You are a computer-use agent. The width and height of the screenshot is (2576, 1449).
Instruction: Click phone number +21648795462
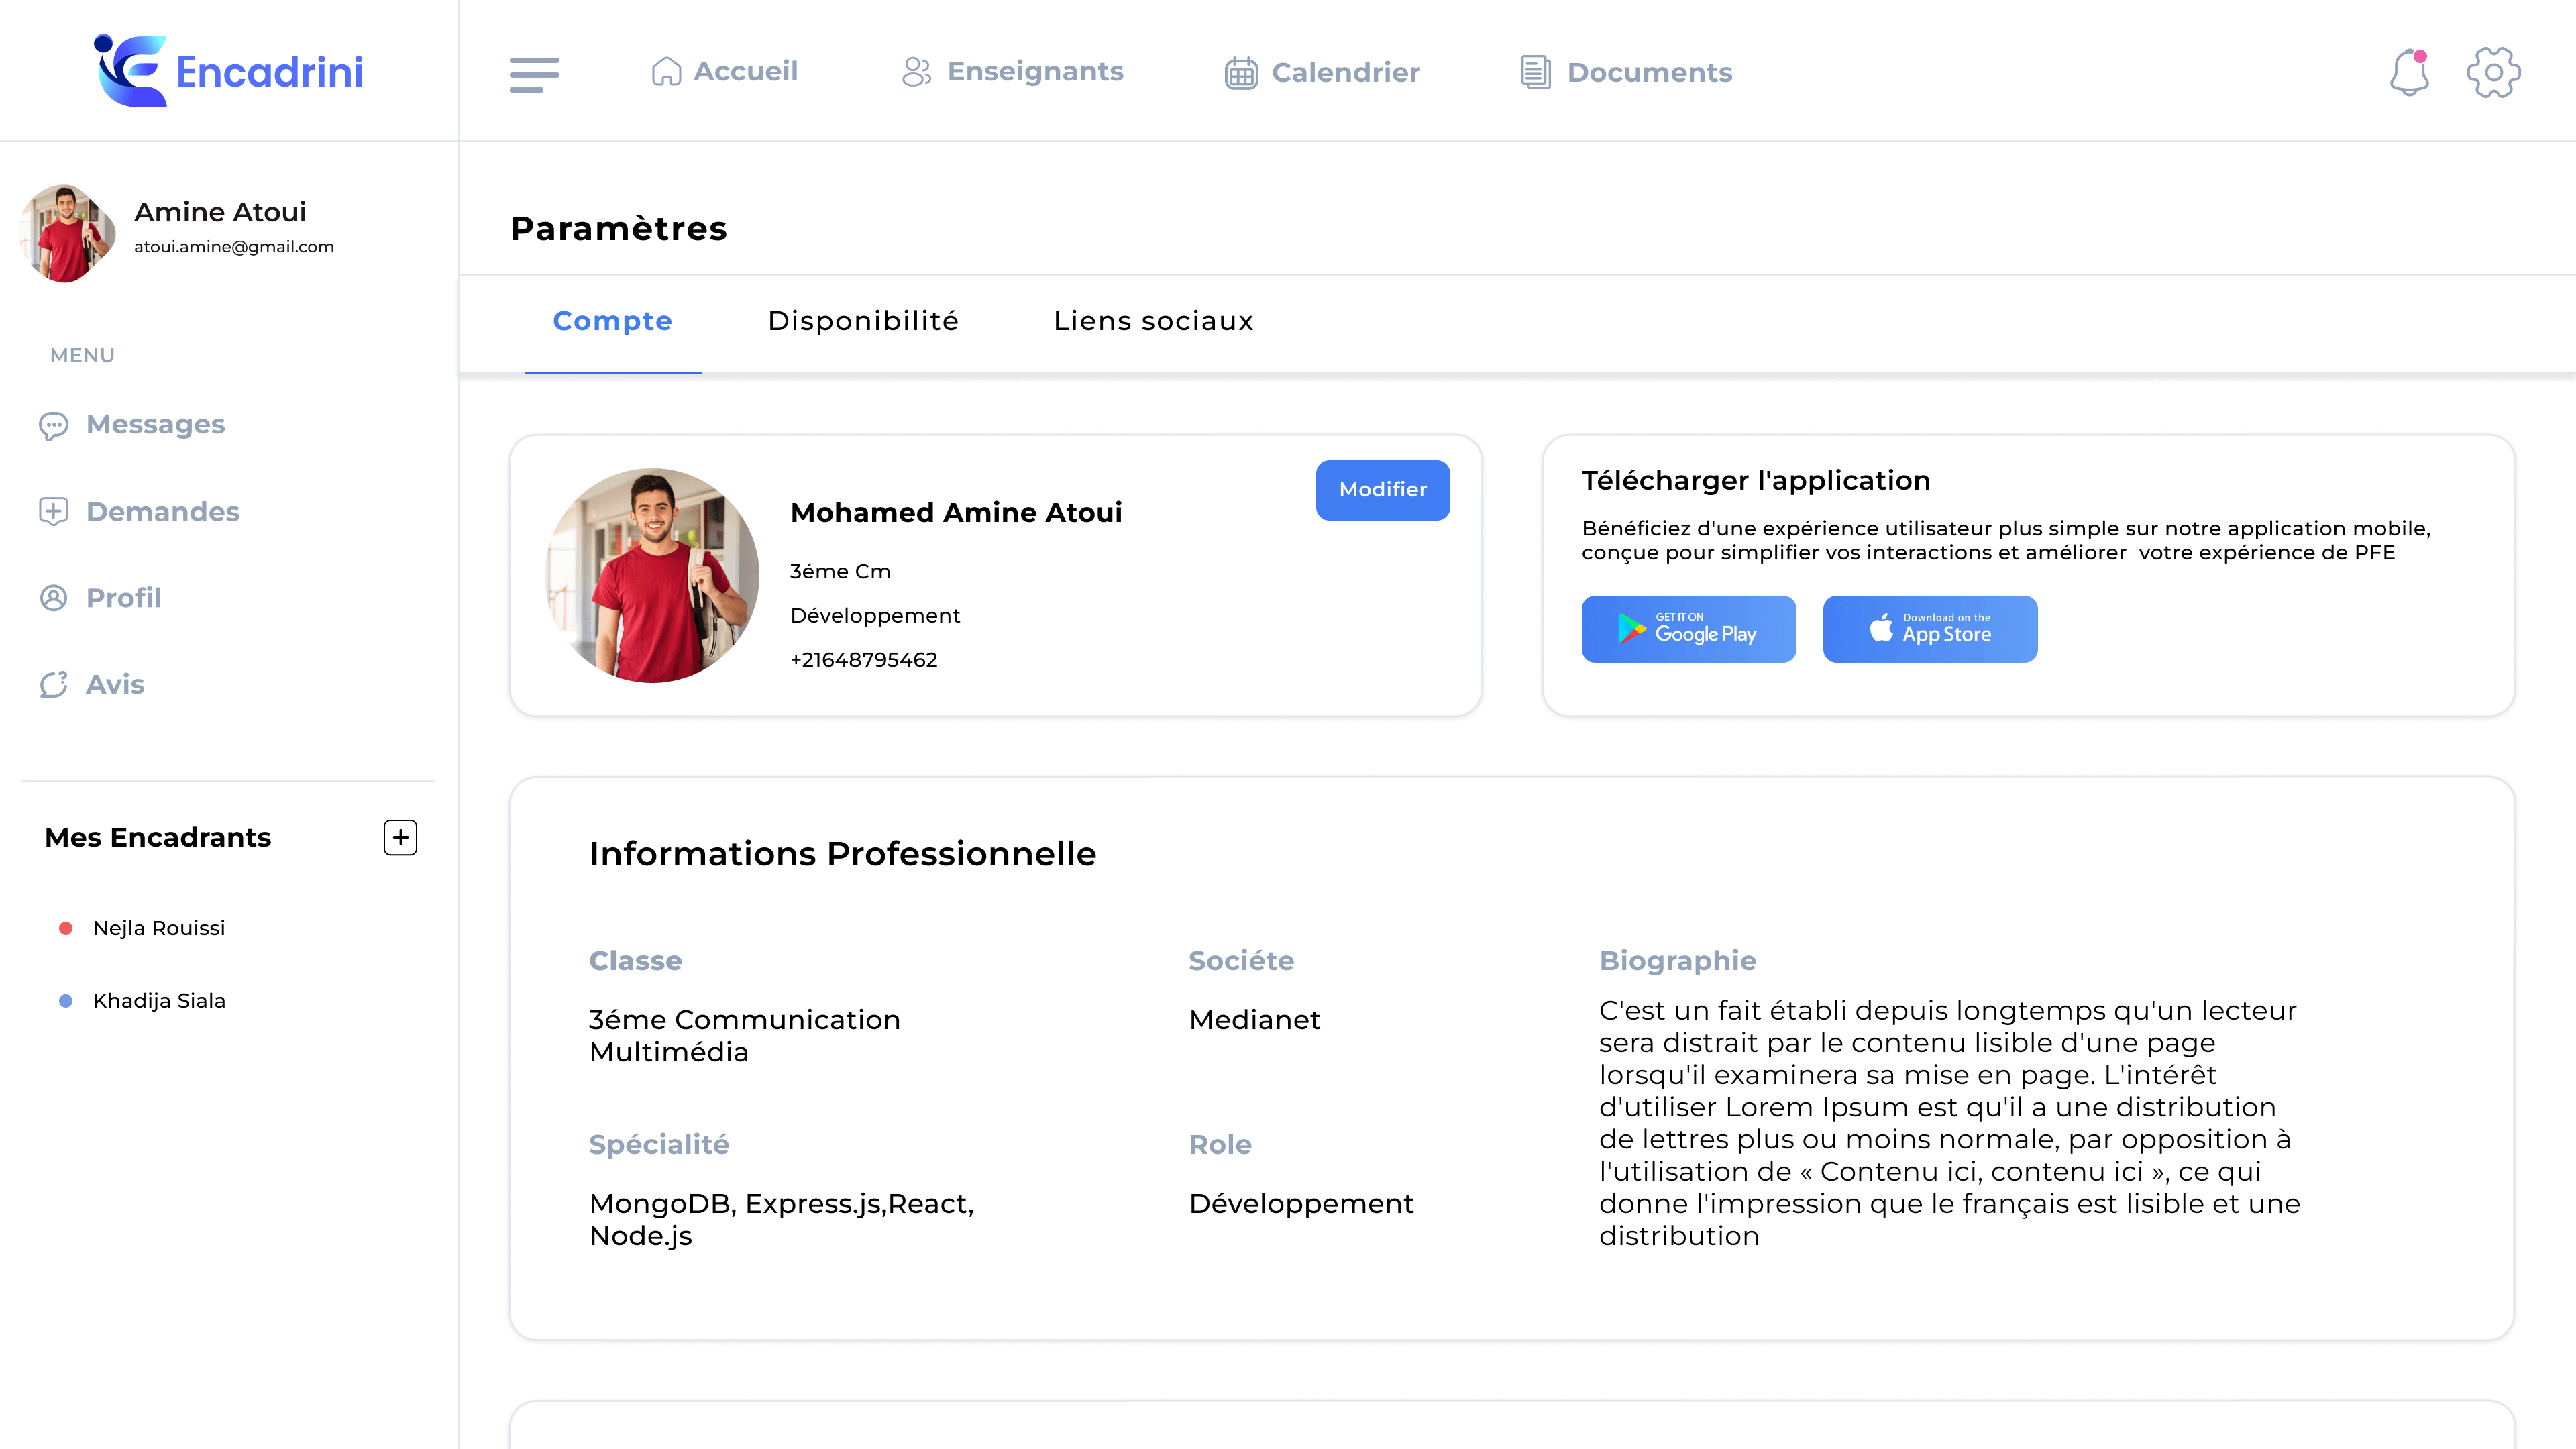[x=864, y=660]
